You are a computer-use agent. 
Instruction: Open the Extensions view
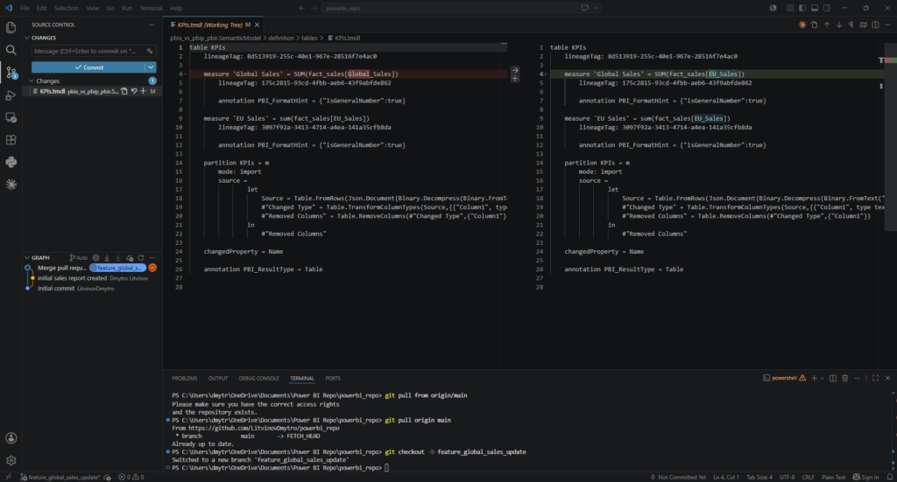(x=11, y=140)
